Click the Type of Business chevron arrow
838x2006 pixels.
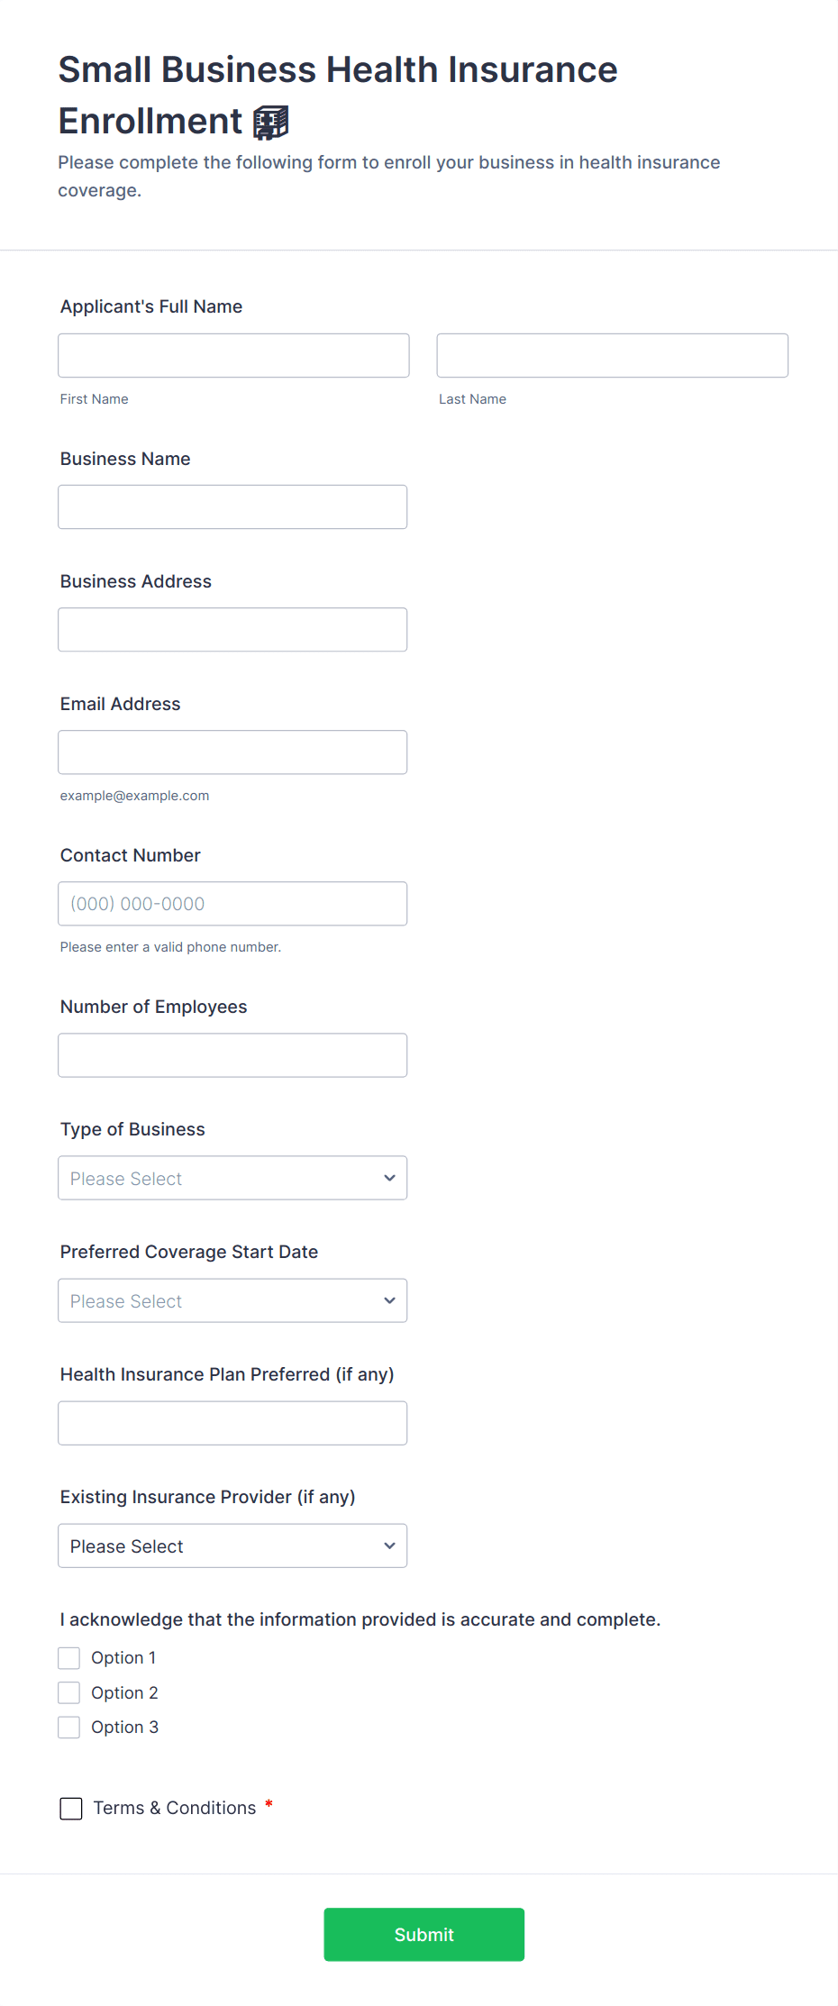coord(389,1178)
